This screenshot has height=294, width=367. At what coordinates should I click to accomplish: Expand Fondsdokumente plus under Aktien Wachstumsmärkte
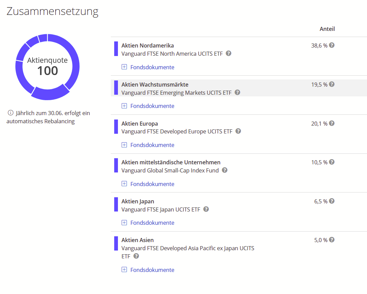click(x=124, y=106)
